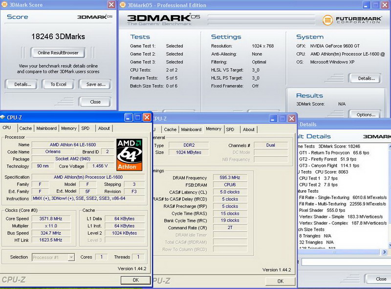Click the memory Type value DDR2
This screenshot has height=289, width=391.
pyautogui.click(x=189, y=145)
